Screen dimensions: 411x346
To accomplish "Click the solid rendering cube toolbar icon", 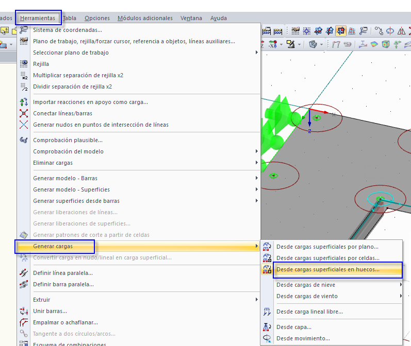I will click(313, 44).
